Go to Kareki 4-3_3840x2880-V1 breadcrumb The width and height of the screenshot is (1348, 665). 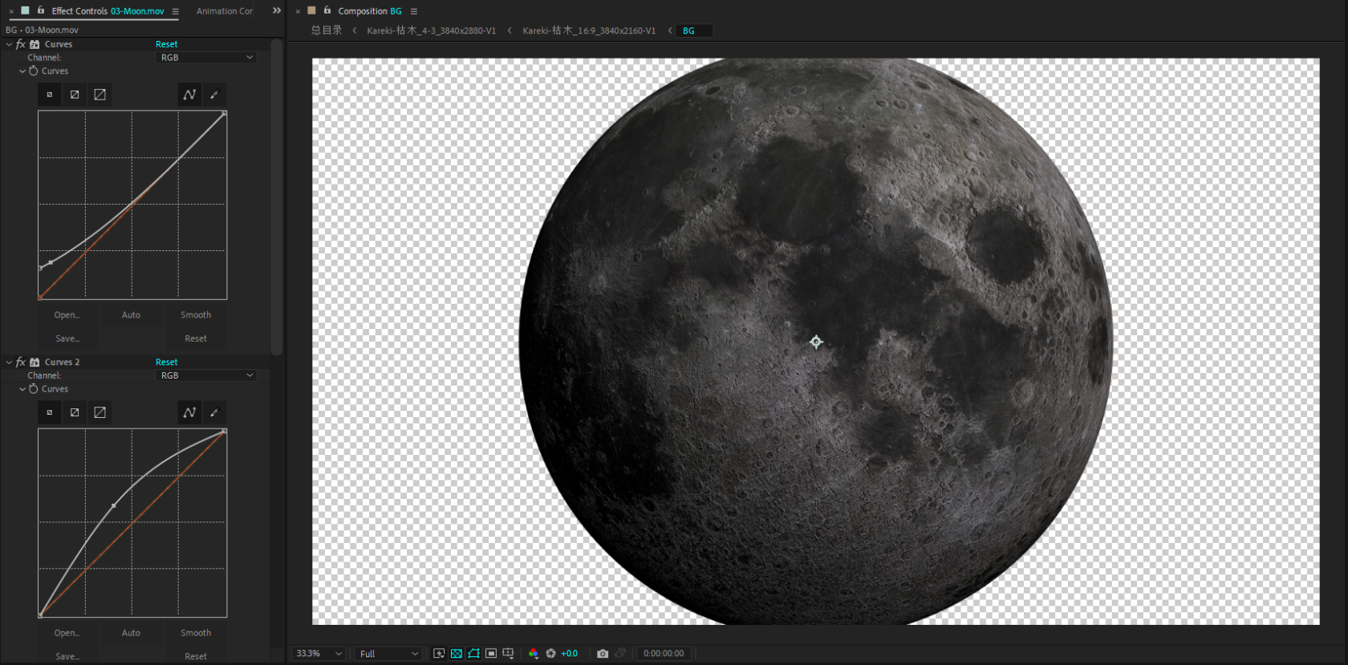pos(431,30)
